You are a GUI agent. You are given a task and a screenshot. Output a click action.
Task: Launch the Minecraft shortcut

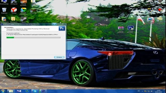pyautogui.click(x=33, y=11)
